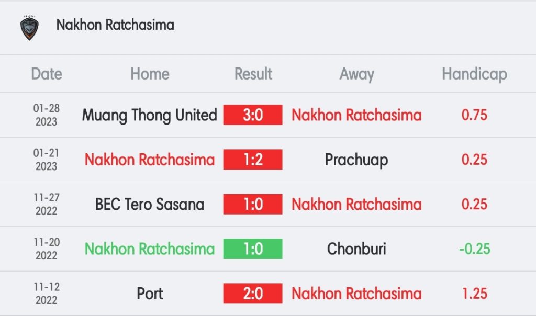
Task: Click the 1.25 handicap value
Action: (474, 294)
